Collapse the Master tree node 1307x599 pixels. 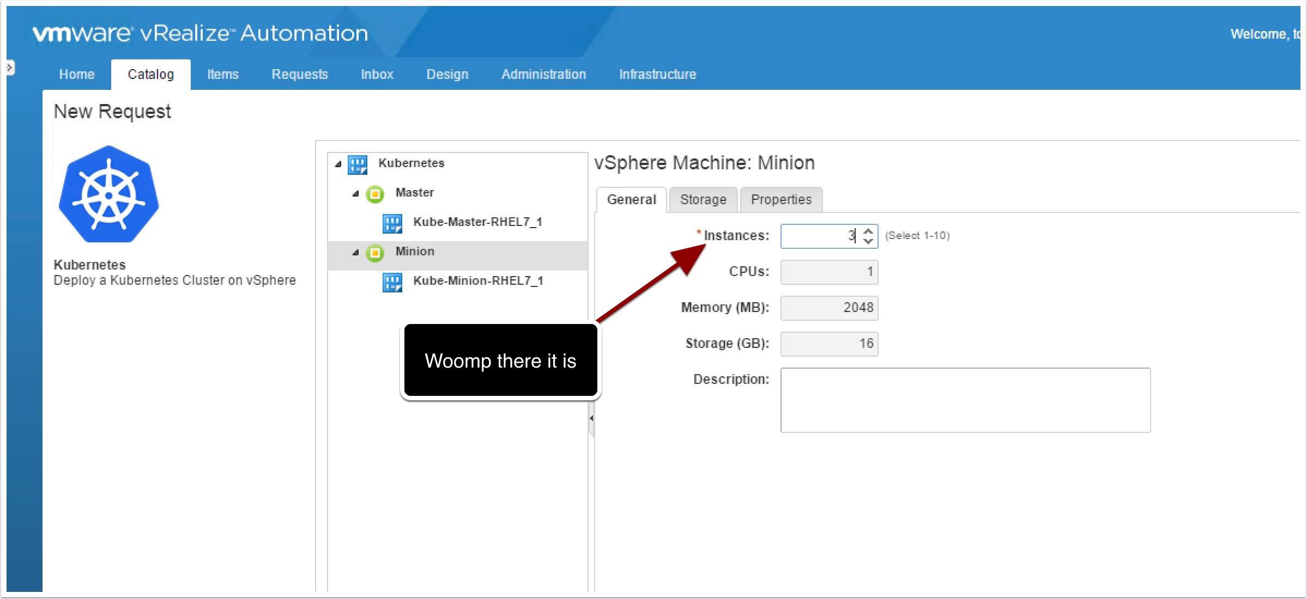click(356, 193)
